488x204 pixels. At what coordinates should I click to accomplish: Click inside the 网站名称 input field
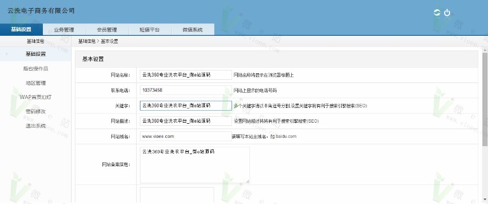tap(186, 75)
